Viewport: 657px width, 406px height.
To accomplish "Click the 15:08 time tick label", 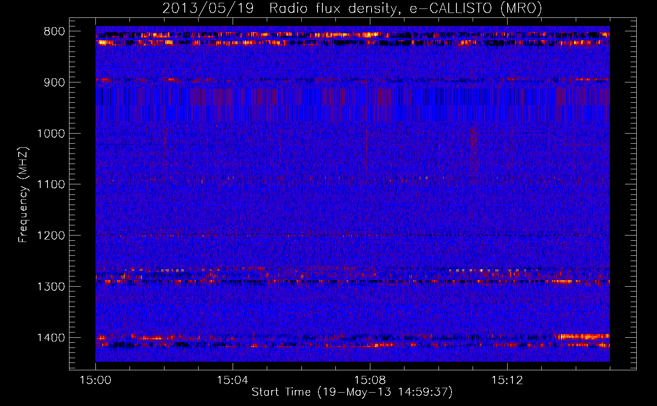I will point(370,380).
